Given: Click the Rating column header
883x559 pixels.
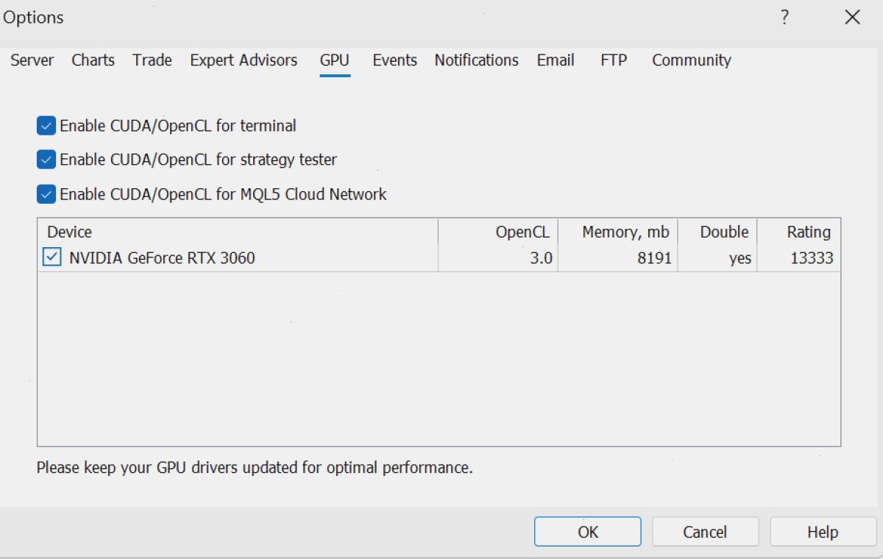Looking at the screenshot, I should coord(798,232).
